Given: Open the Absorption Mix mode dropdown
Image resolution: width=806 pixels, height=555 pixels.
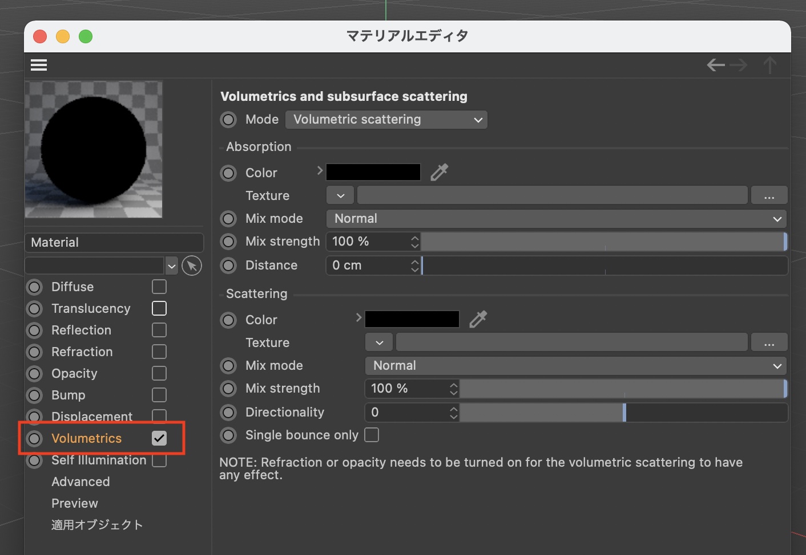Looking at the screenshot, I should pyautogui.click(x=556, y=219).
